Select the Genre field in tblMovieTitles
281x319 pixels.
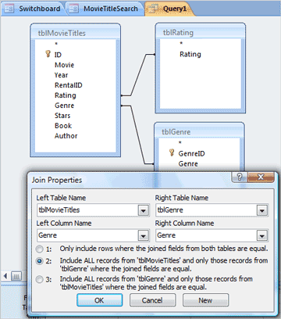[64, 106]
